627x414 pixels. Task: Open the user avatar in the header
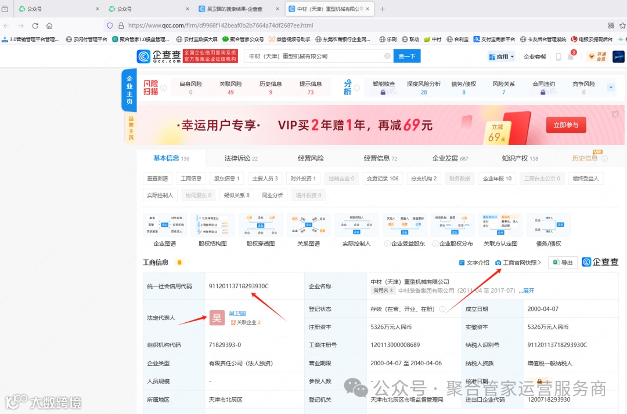pos(618,56)
